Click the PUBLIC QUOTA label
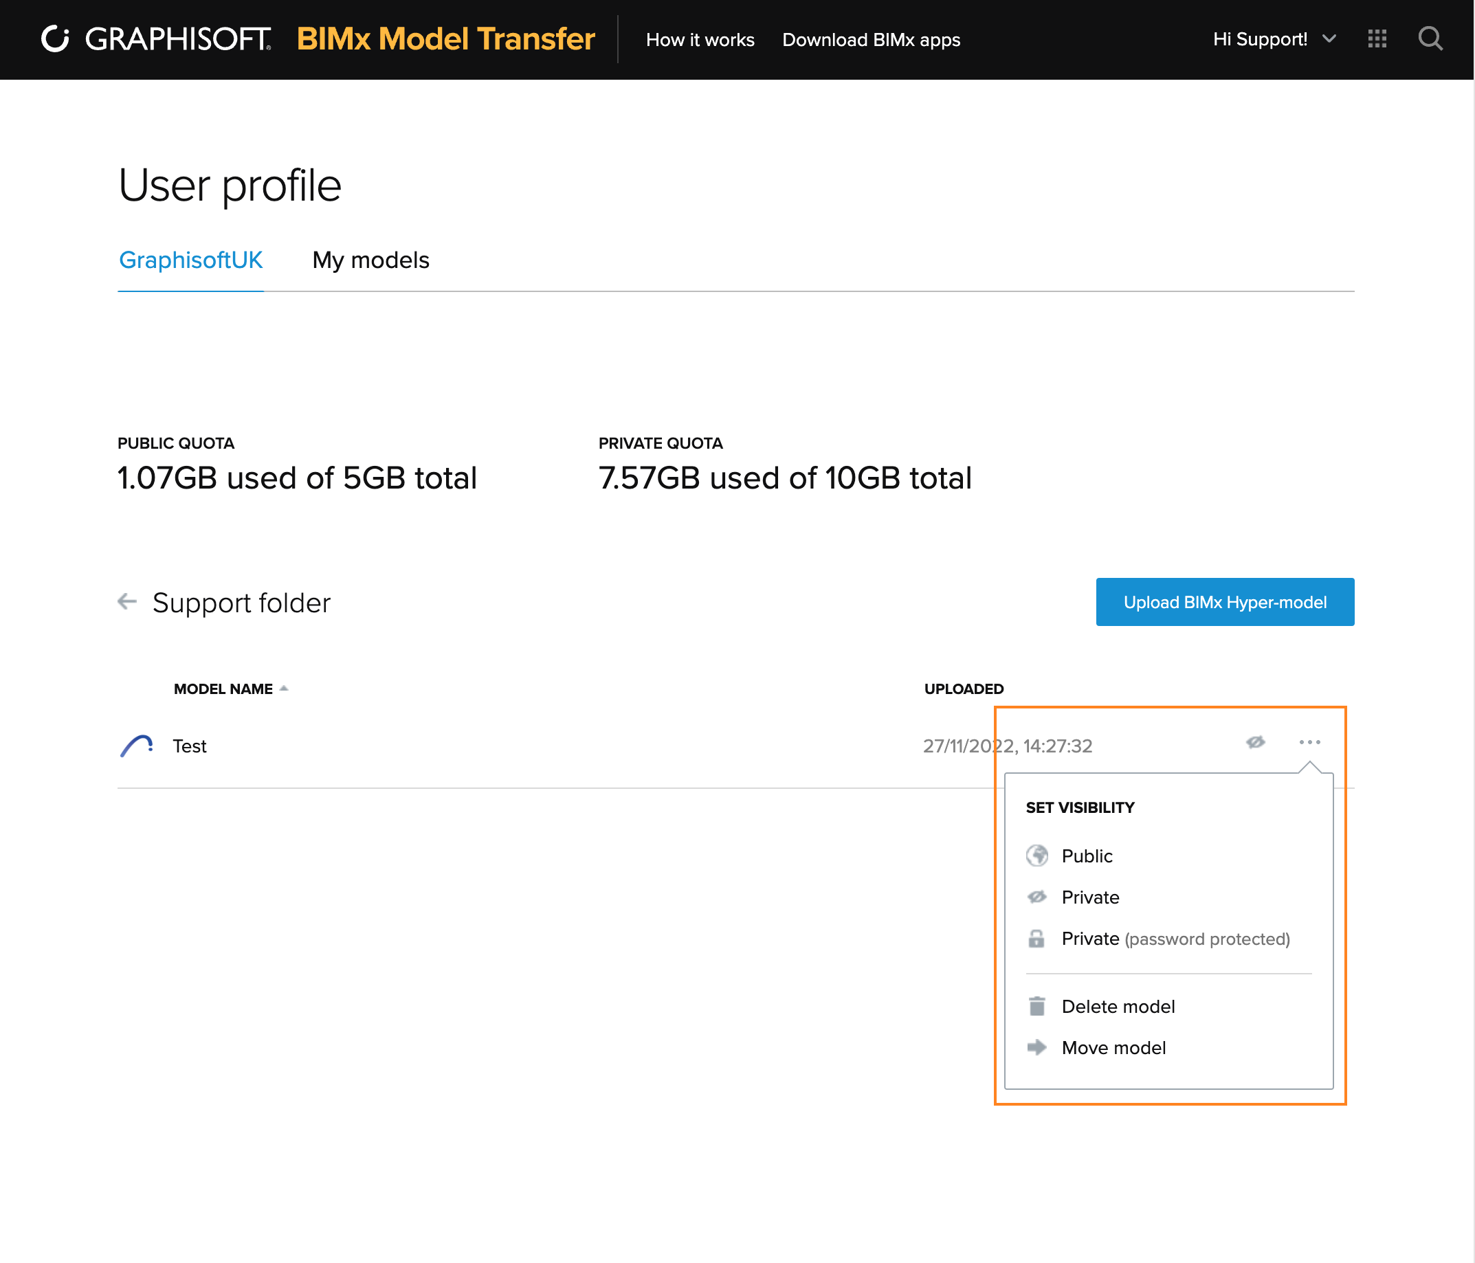The width and height of the screenshot is (1475, 1263). coord(176,443)
